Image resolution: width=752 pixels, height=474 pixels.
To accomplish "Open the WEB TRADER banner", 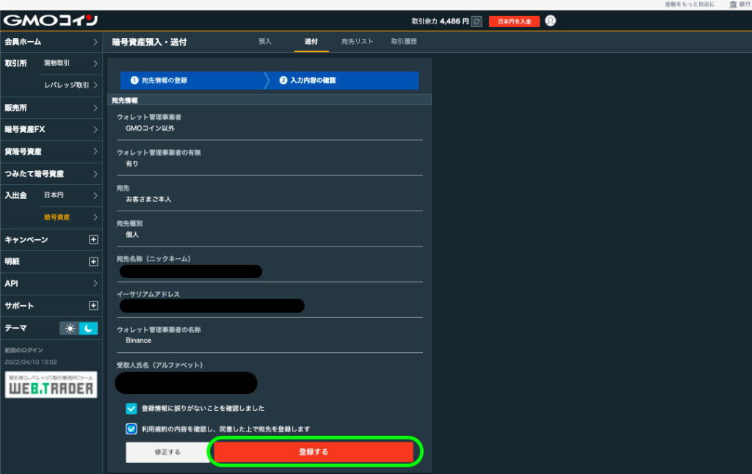I will point(51,385).
